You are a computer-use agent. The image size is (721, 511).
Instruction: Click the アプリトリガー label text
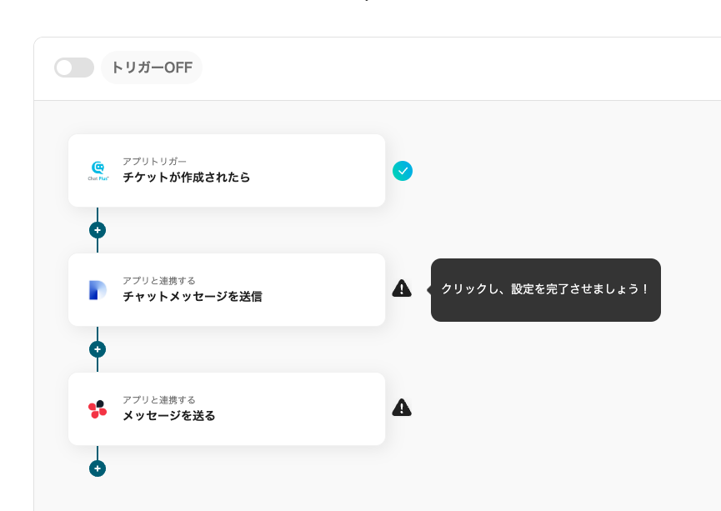point(154,161)
